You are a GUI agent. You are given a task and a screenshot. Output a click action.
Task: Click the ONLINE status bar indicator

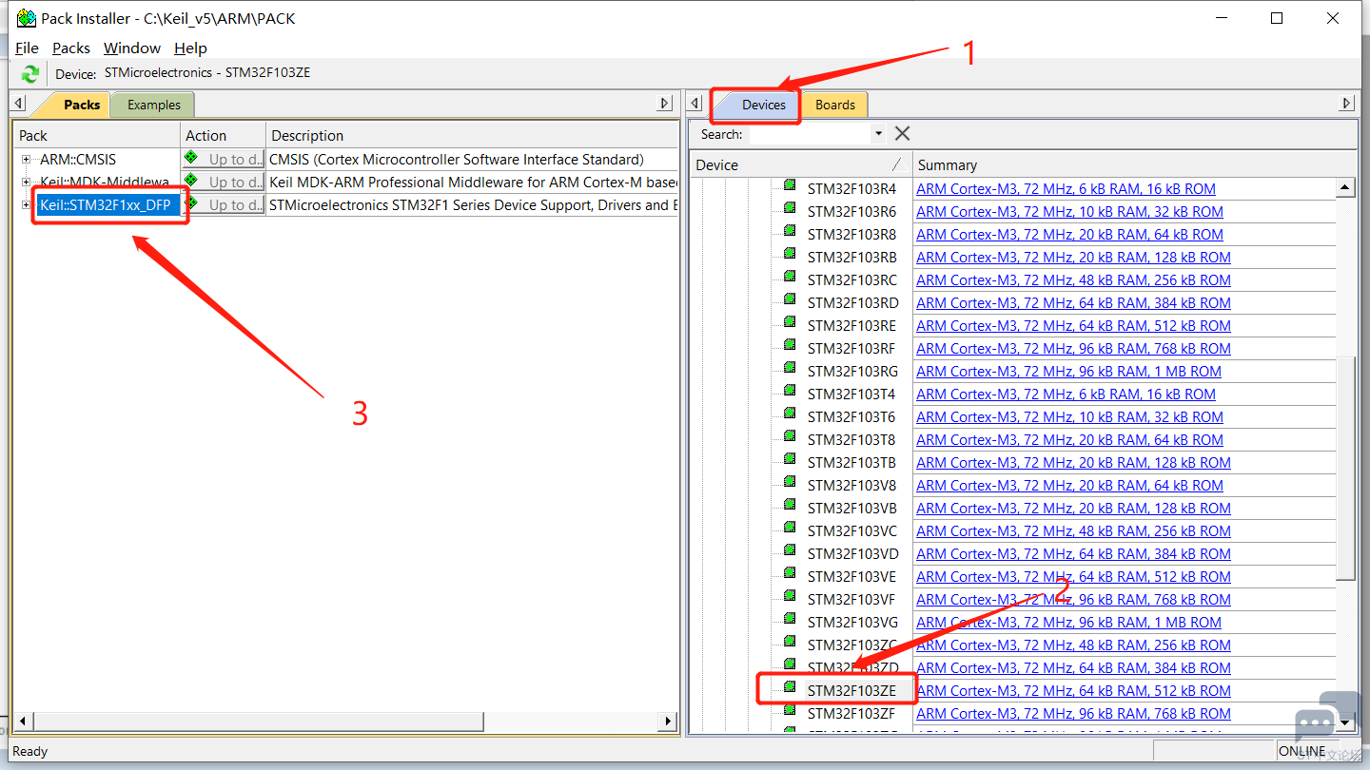[x=1301, y=751]
